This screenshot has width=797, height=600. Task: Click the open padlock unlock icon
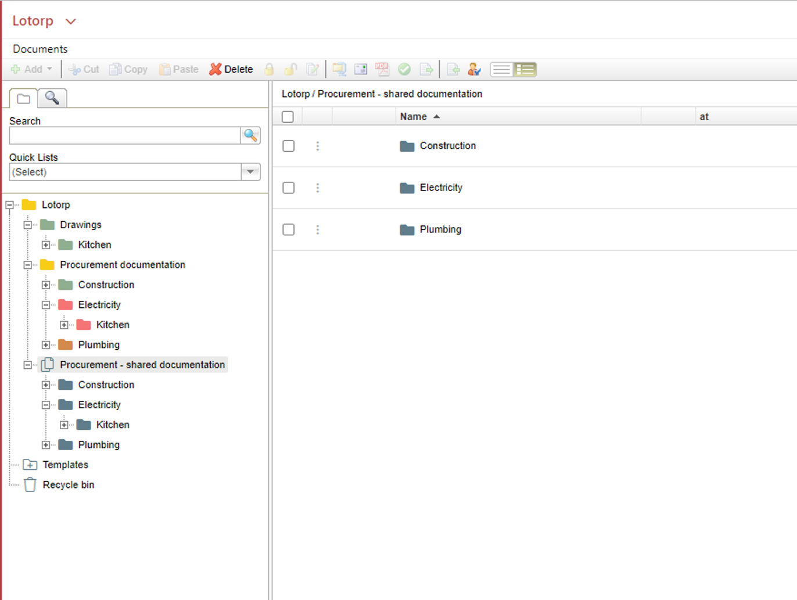pos(290,69)
